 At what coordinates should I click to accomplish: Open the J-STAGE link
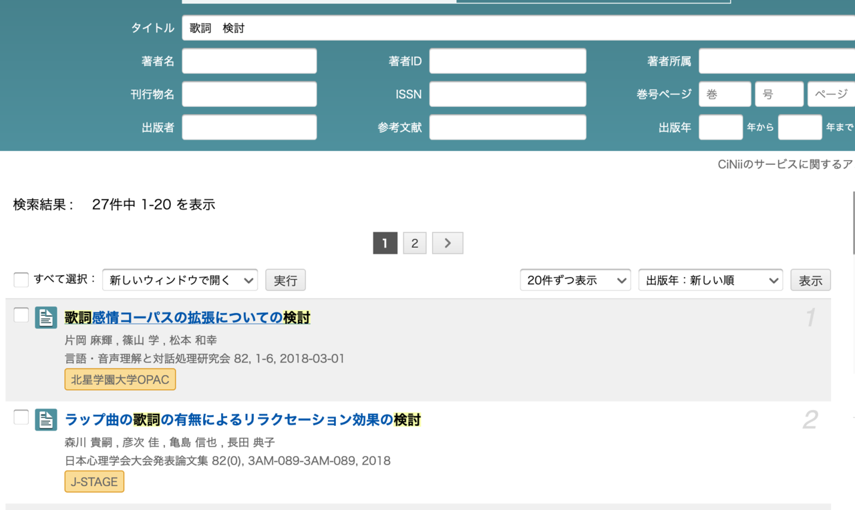[x=94, y=482]
